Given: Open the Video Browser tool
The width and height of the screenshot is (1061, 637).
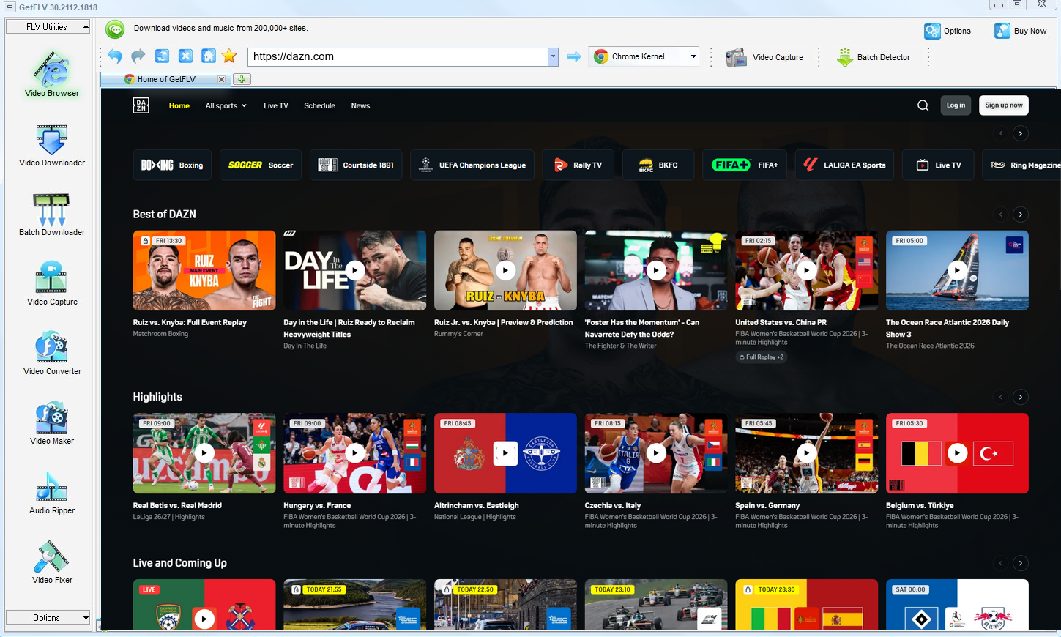Looking at the screenshot, I should click(x=51, y=74).
